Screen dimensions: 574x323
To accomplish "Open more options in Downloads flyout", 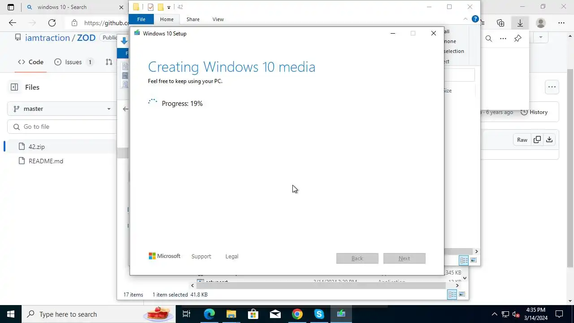I will point(503,39).
